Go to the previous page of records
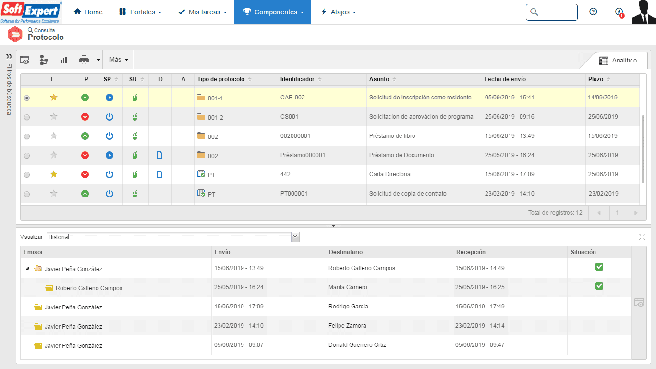Viewport: 656px width, 369px height. pyautogui.click(x=599, y=213)
